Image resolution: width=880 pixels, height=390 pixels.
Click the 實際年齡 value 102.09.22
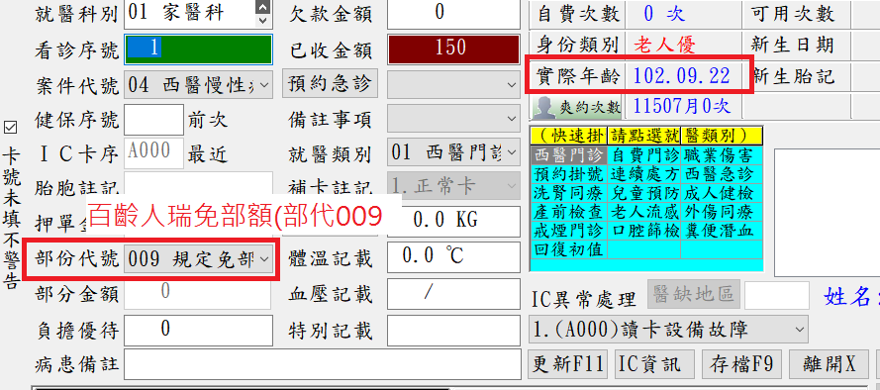[x=682, y=75]
